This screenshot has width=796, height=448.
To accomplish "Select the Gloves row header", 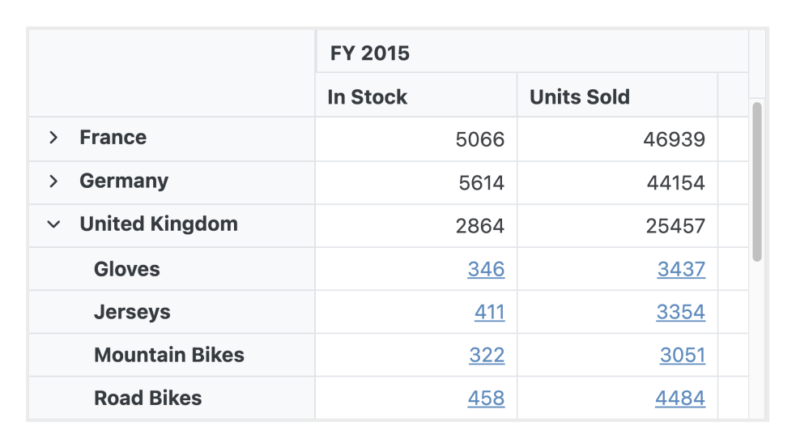I will tap(127, 269).
